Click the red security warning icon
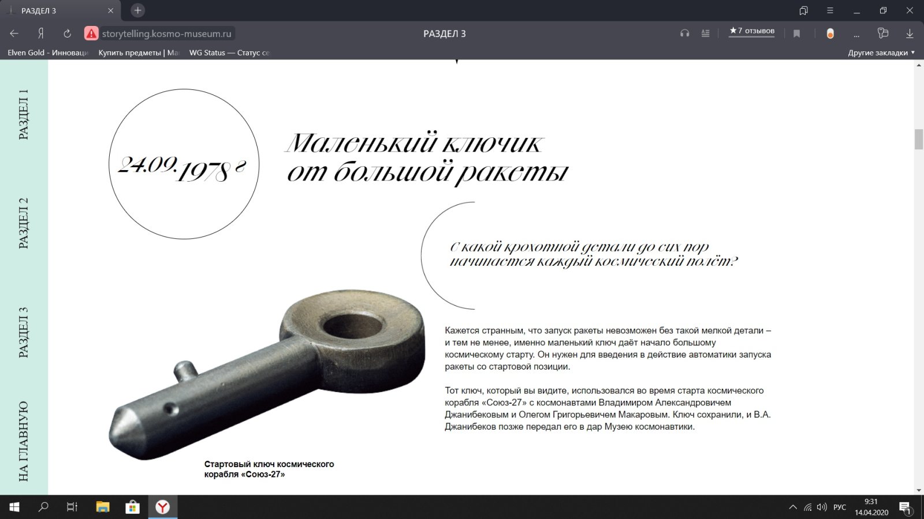 pyautogui.click(x=91, y=33)
